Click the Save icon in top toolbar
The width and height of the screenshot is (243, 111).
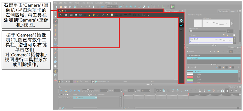[65, 6]
